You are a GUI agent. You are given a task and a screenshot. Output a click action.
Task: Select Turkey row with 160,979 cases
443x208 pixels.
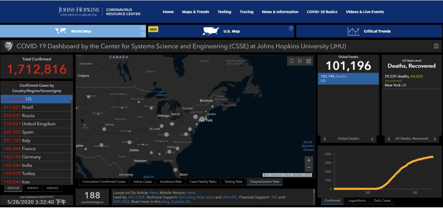click(x=36, y=173)
